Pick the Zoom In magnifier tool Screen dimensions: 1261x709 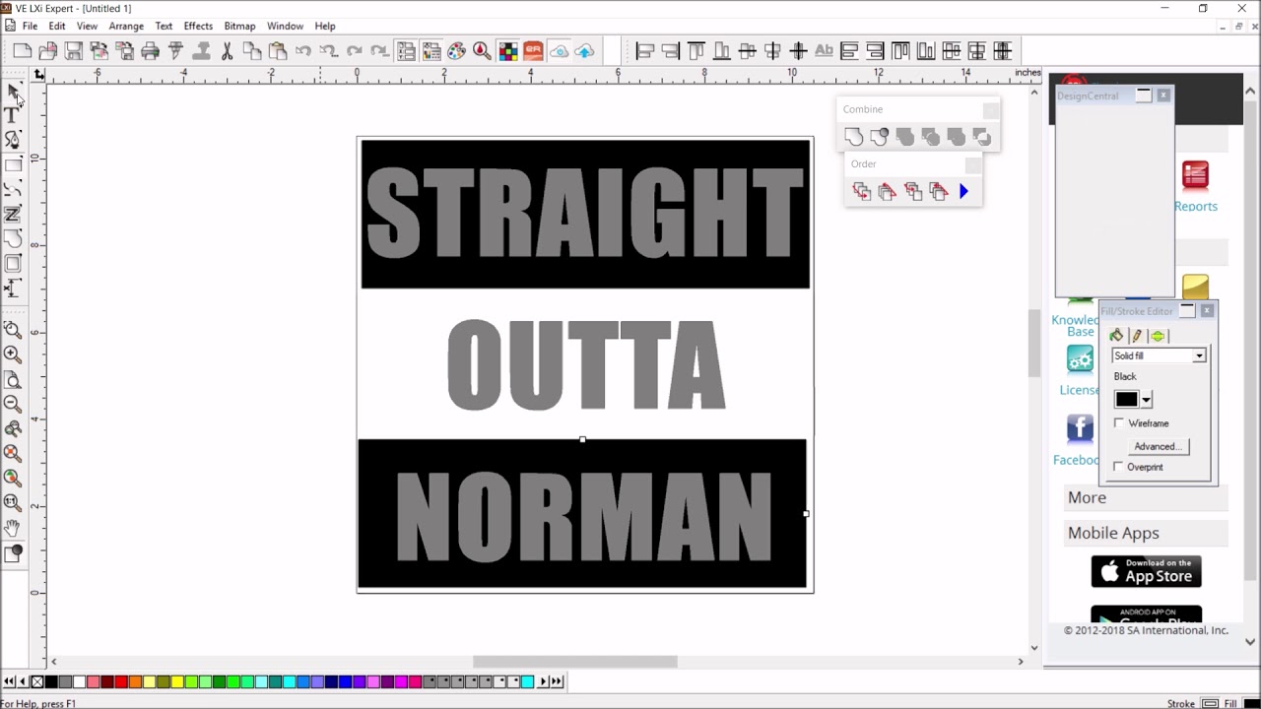13,354
